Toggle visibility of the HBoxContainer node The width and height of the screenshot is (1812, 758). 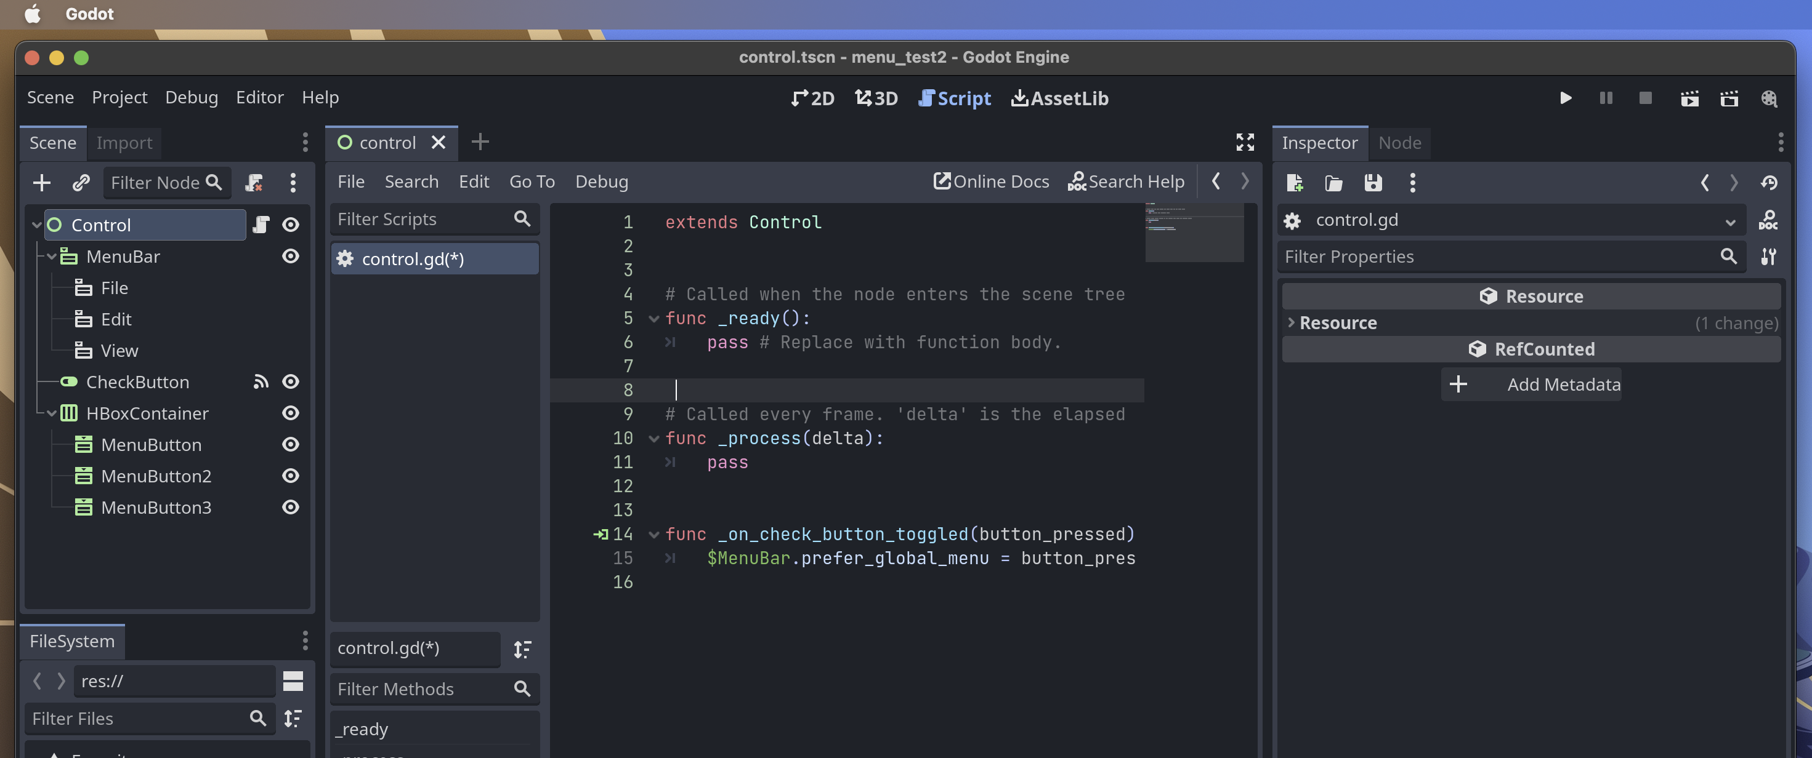pos(291,413)
